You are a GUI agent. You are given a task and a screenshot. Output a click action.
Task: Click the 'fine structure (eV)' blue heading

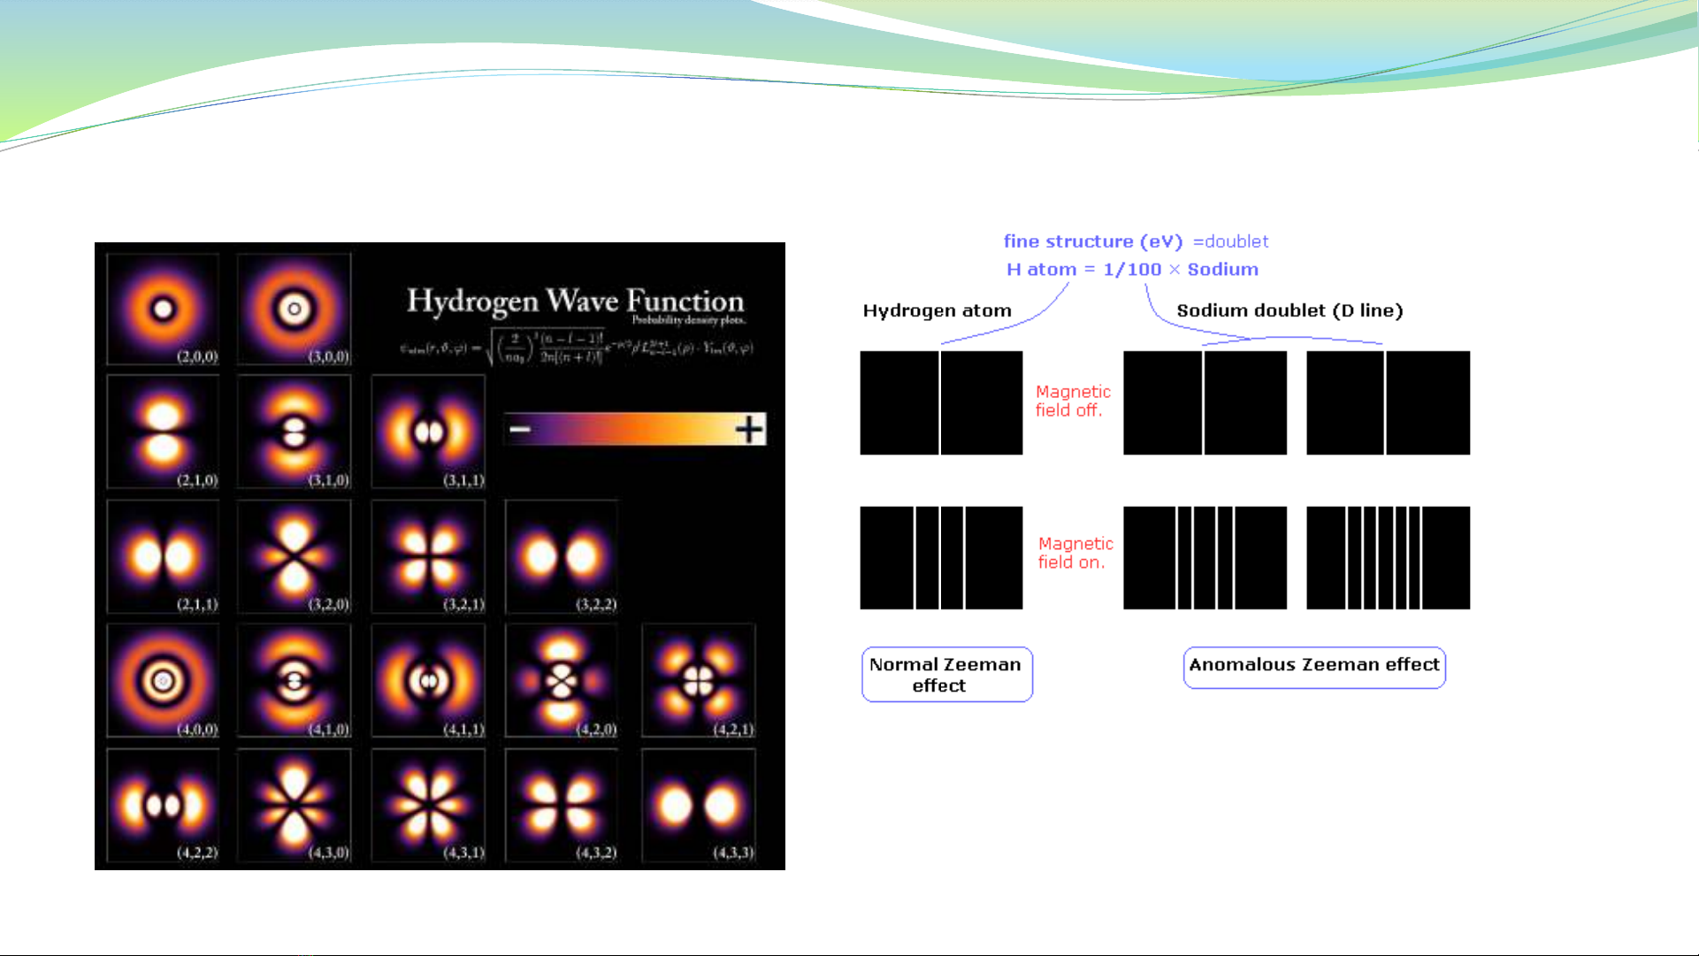(1092, 241)
